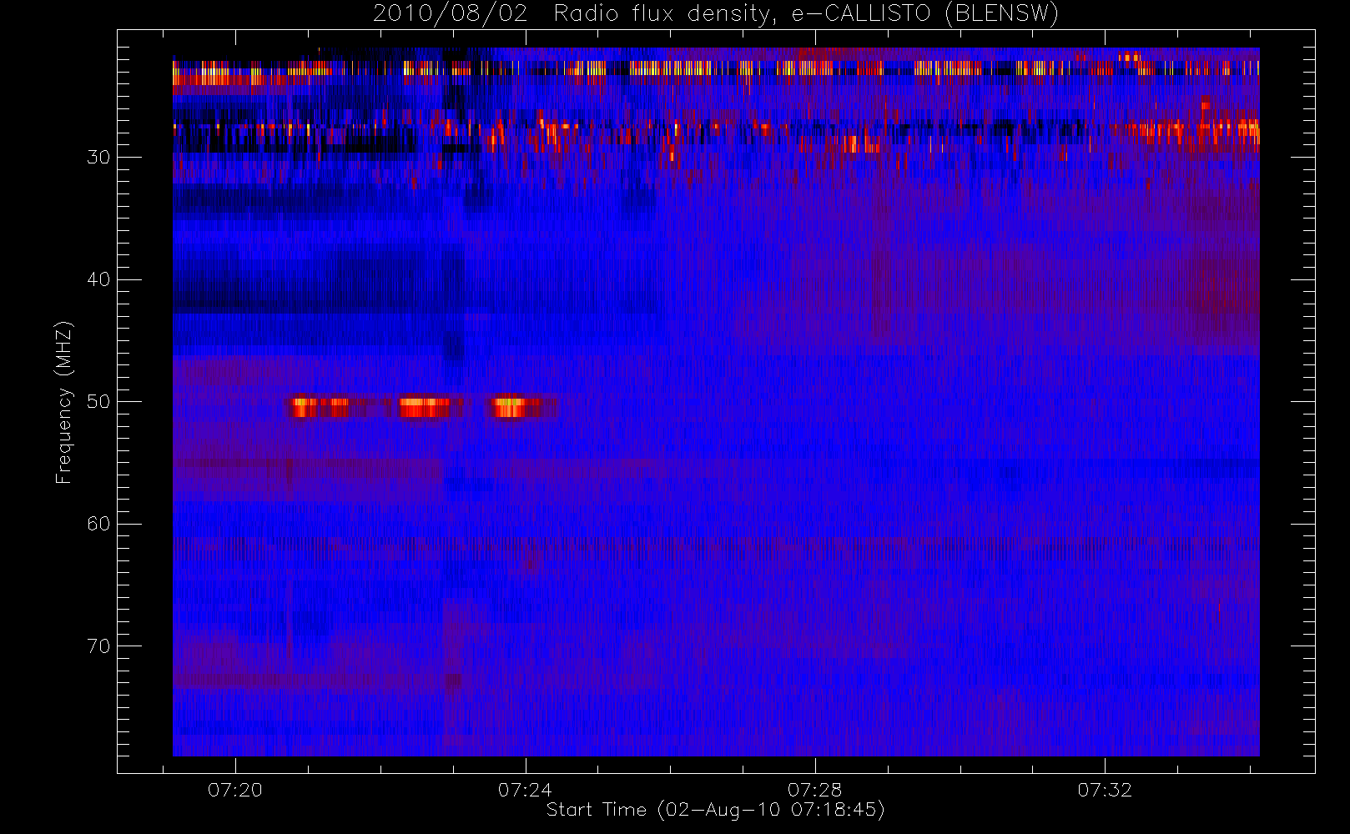The image size is (1350, 834).
Task: Click the "Start Time (02-Aug-10 07:18:45)" label
Action: click(x=715, y=810)
